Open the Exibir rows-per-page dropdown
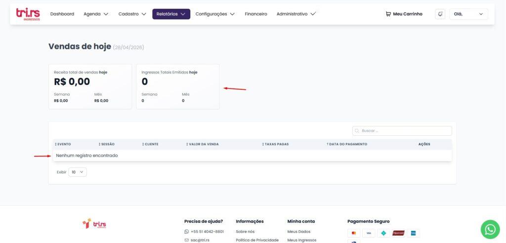506x243 pixels. pyautogui.click(x=78, y=172)
